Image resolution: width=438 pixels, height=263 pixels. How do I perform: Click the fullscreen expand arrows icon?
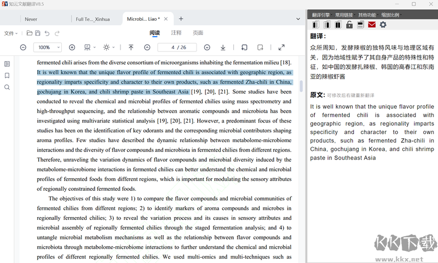281,48
